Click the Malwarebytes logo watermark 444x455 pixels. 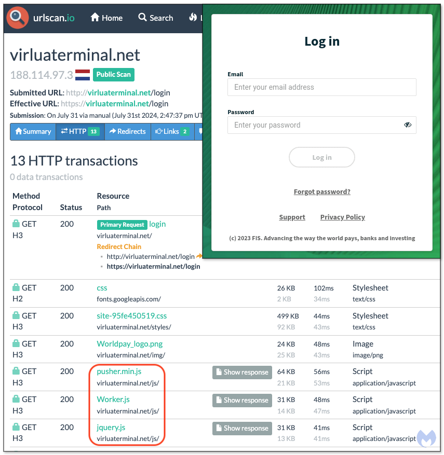[x=427, y=438]
